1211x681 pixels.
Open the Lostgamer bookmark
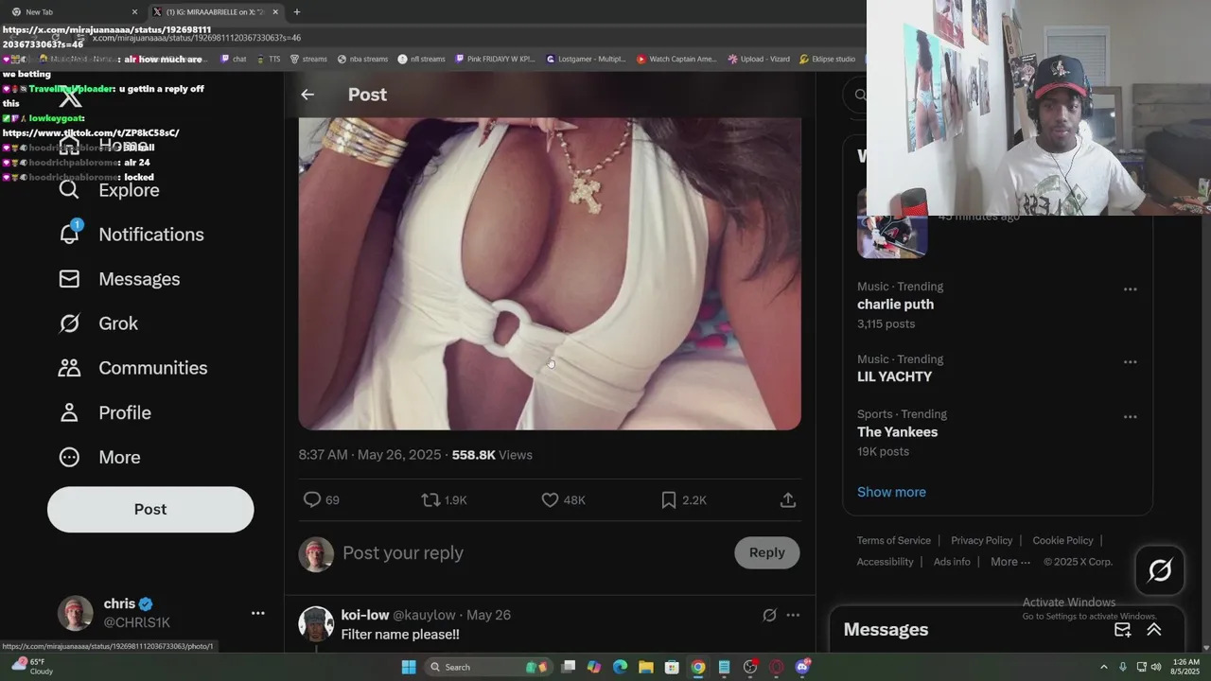[x=586, y=59]
